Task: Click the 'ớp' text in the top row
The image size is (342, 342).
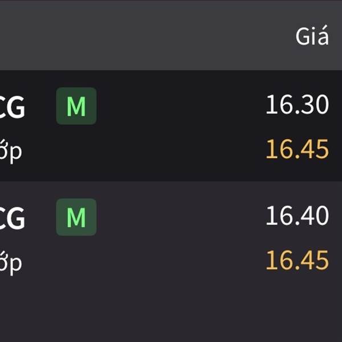Action: point(10,152)
